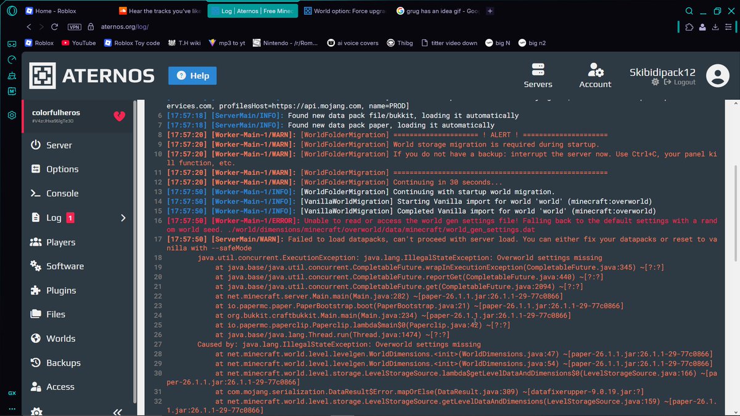
Task: Open the ai voice covers bookmark
Action: point(353,43)
